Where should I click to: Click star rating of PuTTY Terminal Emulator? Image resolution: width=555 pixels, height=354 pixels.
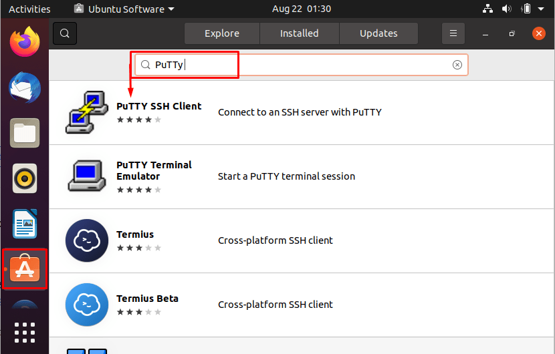click(139, 190)
